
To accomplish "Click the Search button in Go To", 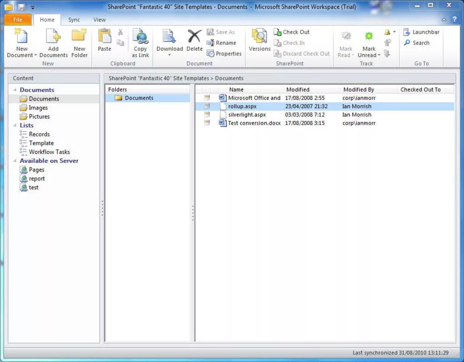I will (x=417, y=43).
